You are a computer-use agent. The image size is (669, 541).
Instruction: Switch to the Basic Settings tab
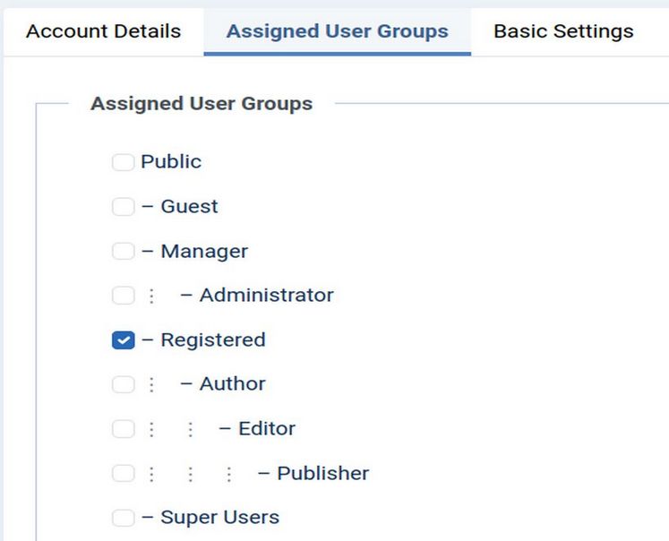(563, 31)
